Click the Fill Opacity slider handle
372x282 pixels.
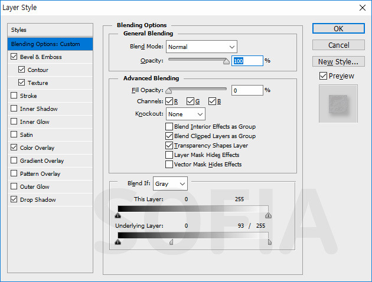click(169, 90)
